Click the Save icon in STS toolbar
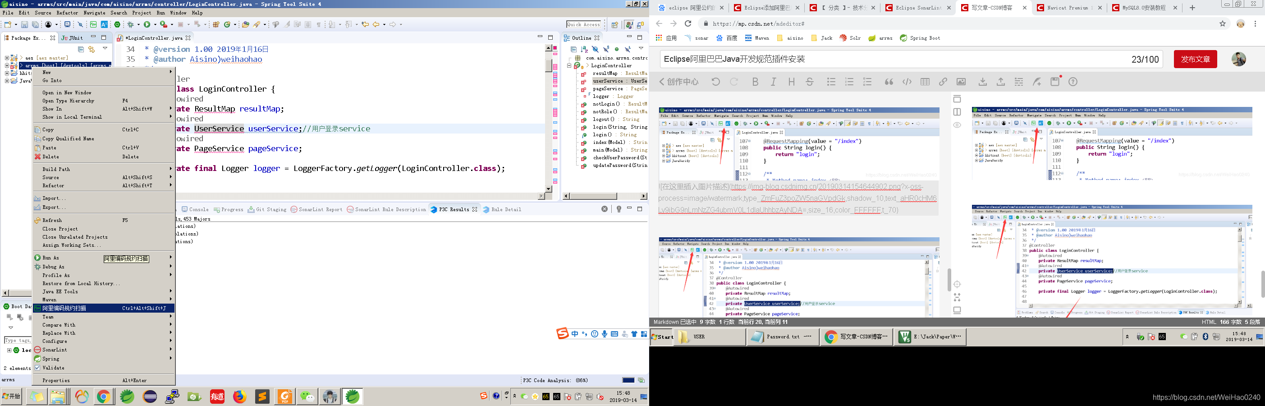This screenshot has height=406, width=1265. tap(24, 24)
